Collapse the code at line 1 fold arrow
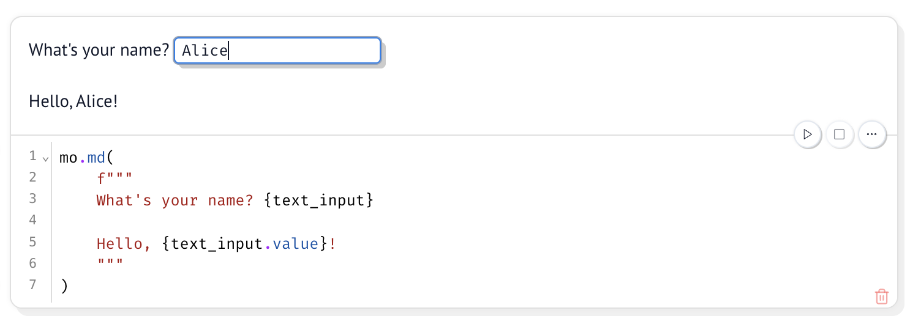The width and height of the screenshot is (910, 324). [x=45, y=158]
